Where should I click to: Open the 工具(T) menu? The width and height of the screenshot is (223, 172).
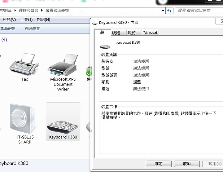point(26,20)
